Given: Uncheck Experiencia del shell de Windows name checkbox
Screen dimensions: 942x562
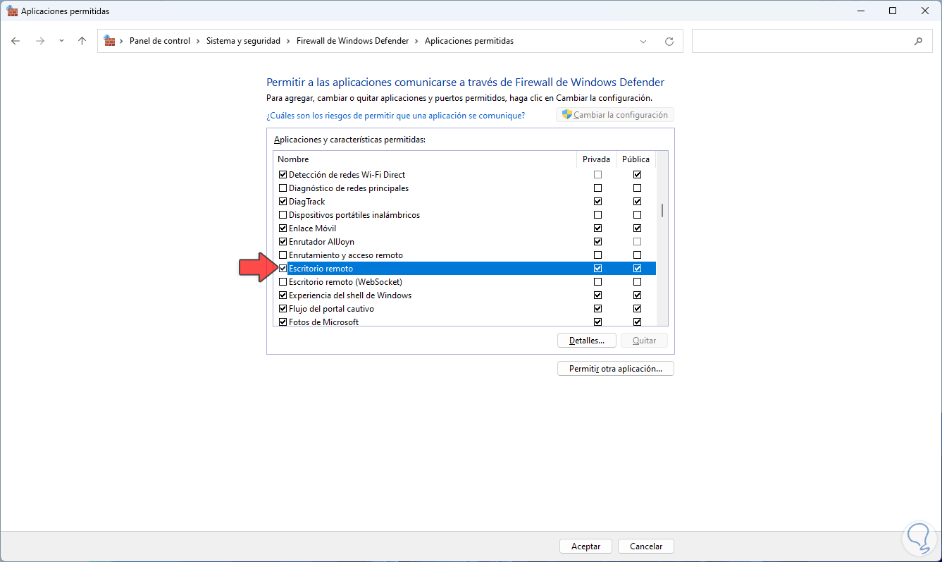Looking at the screenshot, I should [x=283, y=295].
